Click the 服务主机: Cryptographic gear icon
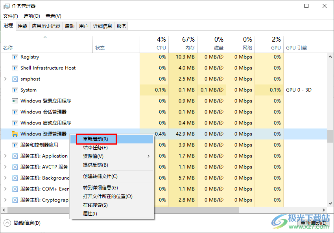The image size is (334, 233). [x=15, y=200]
